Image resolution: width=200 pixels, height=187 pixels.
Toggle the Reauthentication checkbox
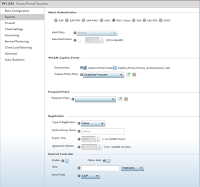[79, 40]
